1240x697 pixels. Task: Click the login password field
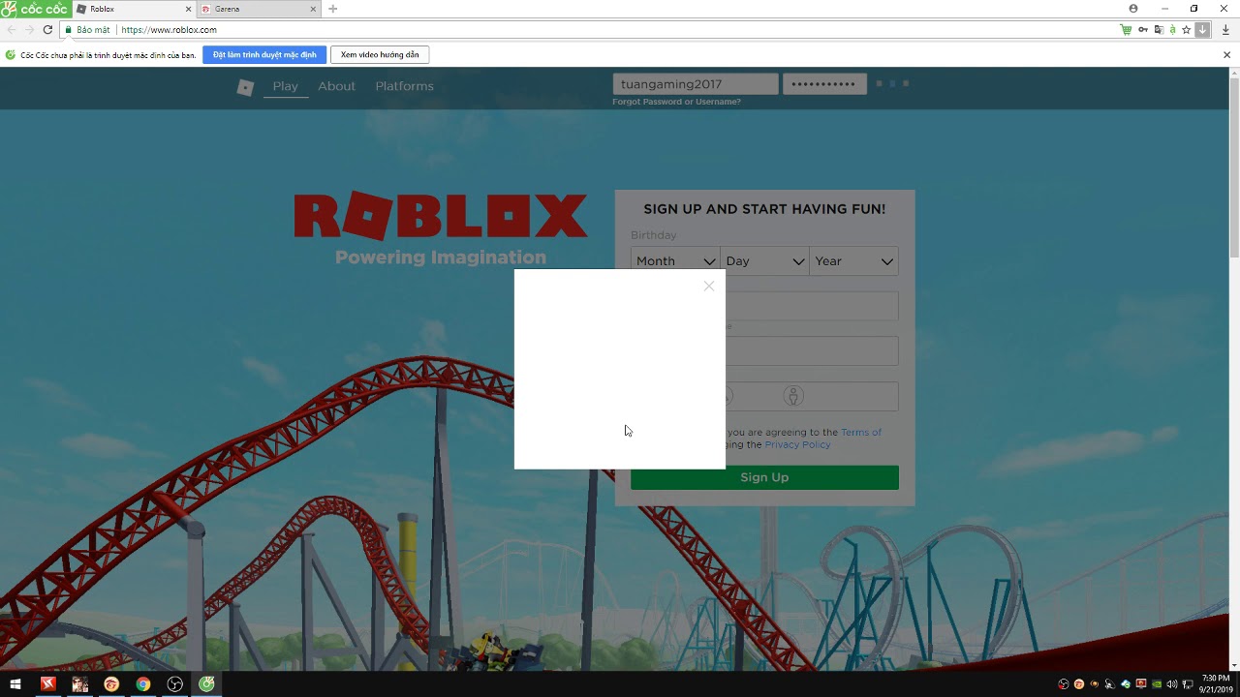point(824,84)
